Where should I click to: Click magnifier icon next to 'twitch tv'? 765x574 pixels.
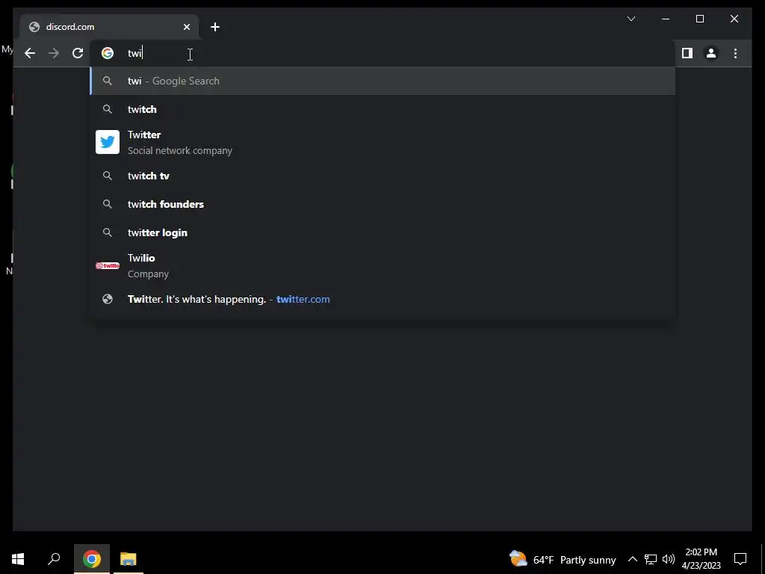click(x=108, y=176)
